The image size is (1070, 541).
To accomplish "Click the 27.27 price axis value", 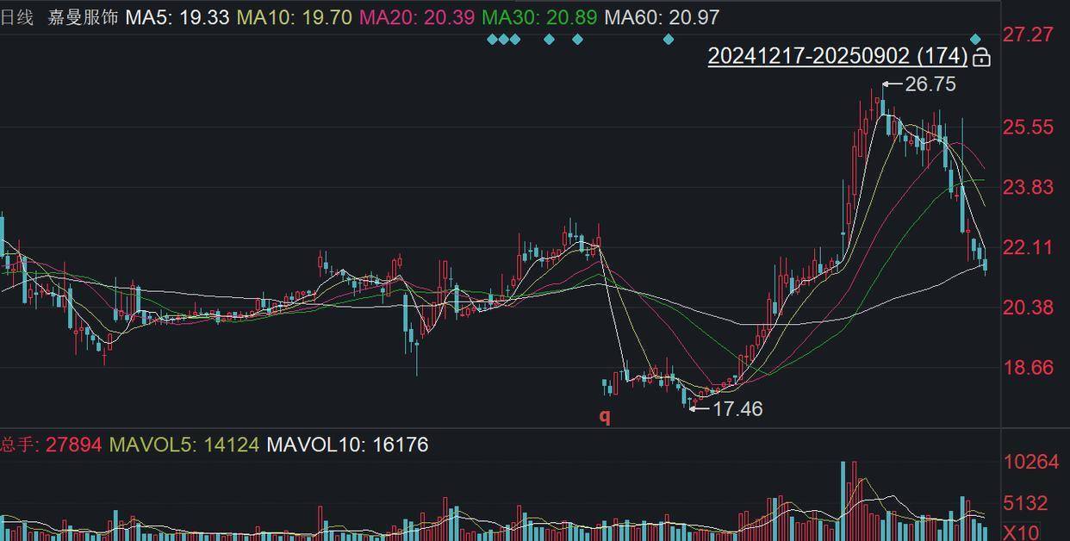I will tap(1028, 34).
